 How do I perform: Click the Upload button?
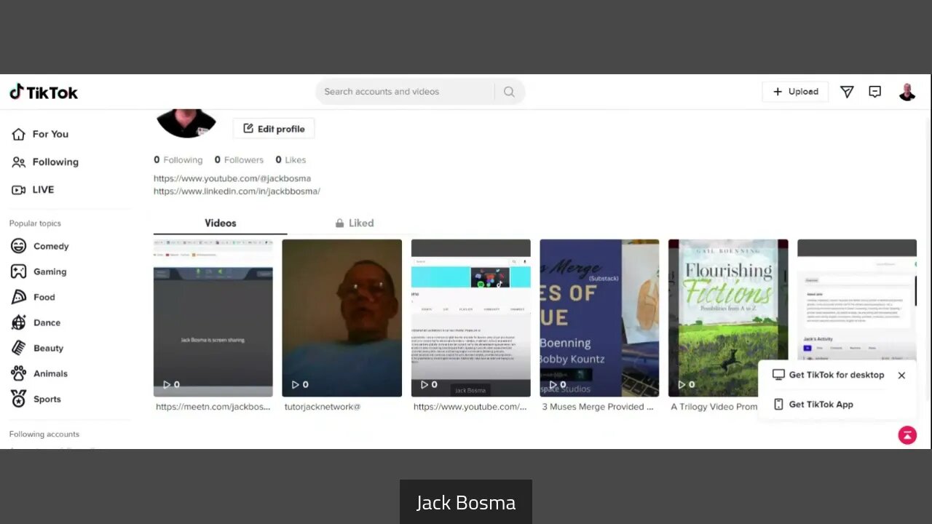point(795,92)
